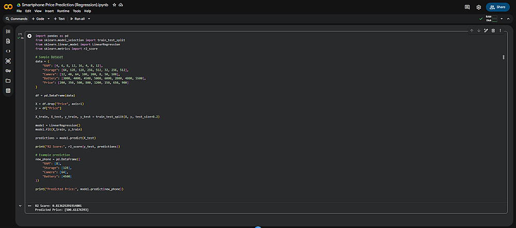The image size is (516, 228).
Task: Delete the cell with trash icon
Action: (x=493, y=31)
